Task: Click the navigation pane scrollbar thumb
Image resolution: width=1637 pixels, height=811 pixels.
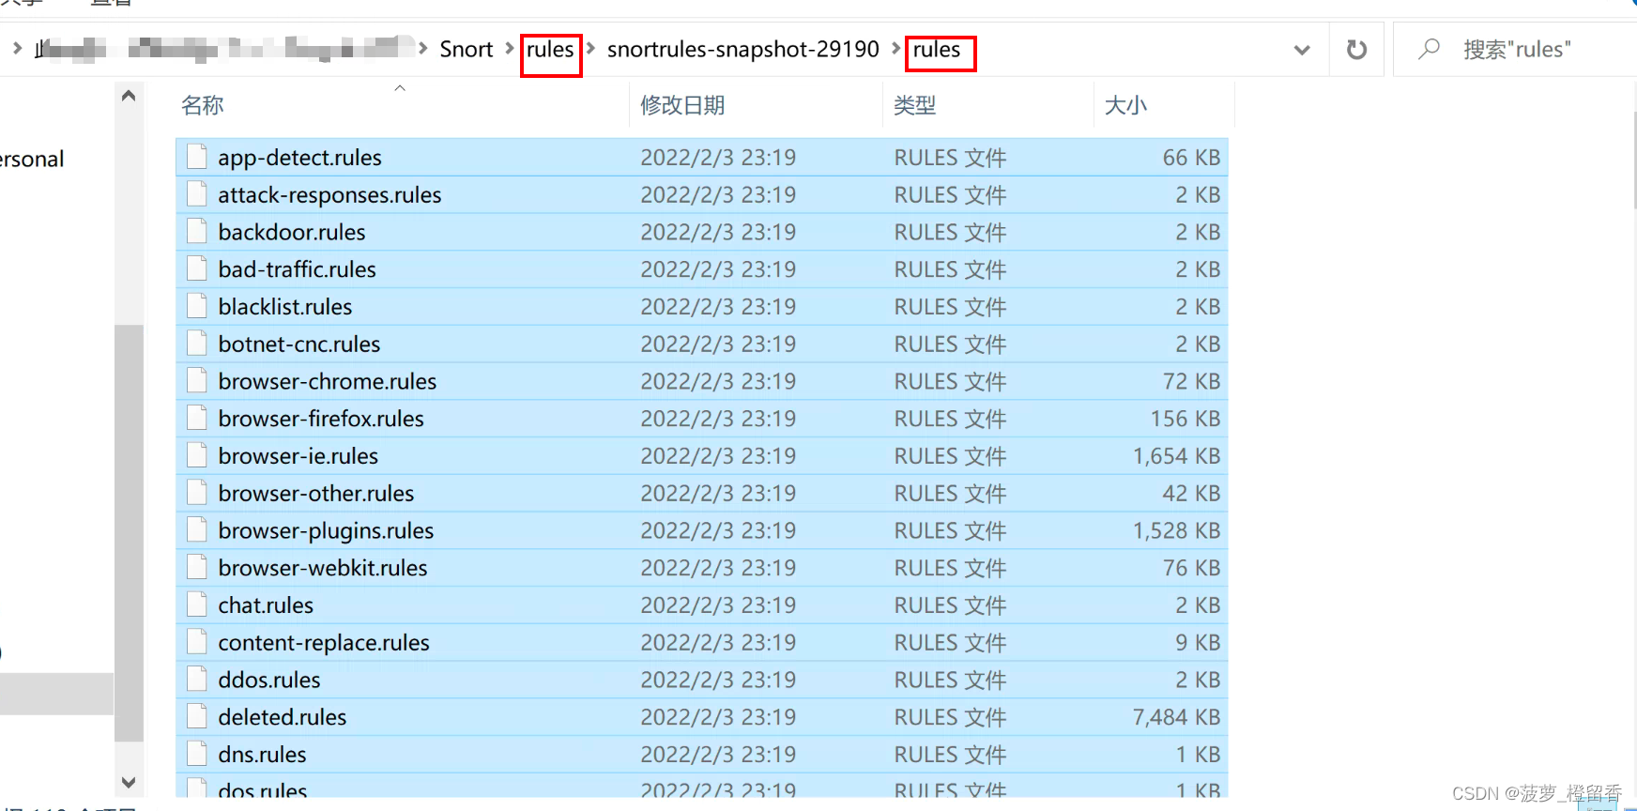Action: [129, 532]
